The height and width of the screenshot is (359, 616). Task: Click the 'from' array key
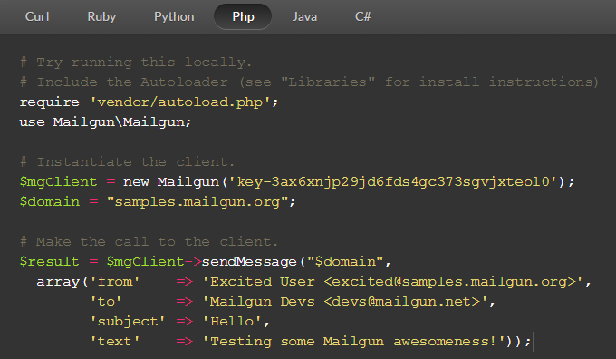(115, 282)
